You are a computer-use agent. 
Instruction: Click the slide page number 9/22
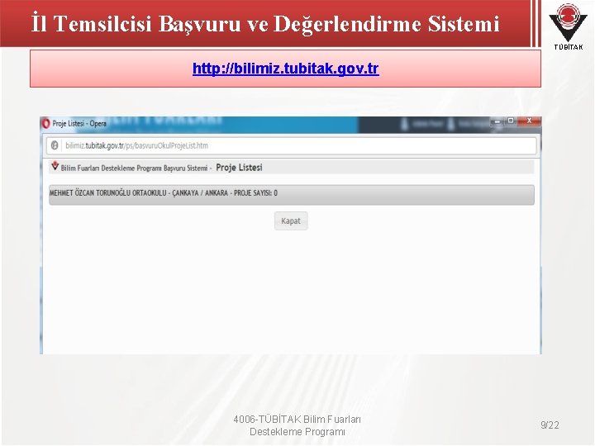click(x=550, y=425)
